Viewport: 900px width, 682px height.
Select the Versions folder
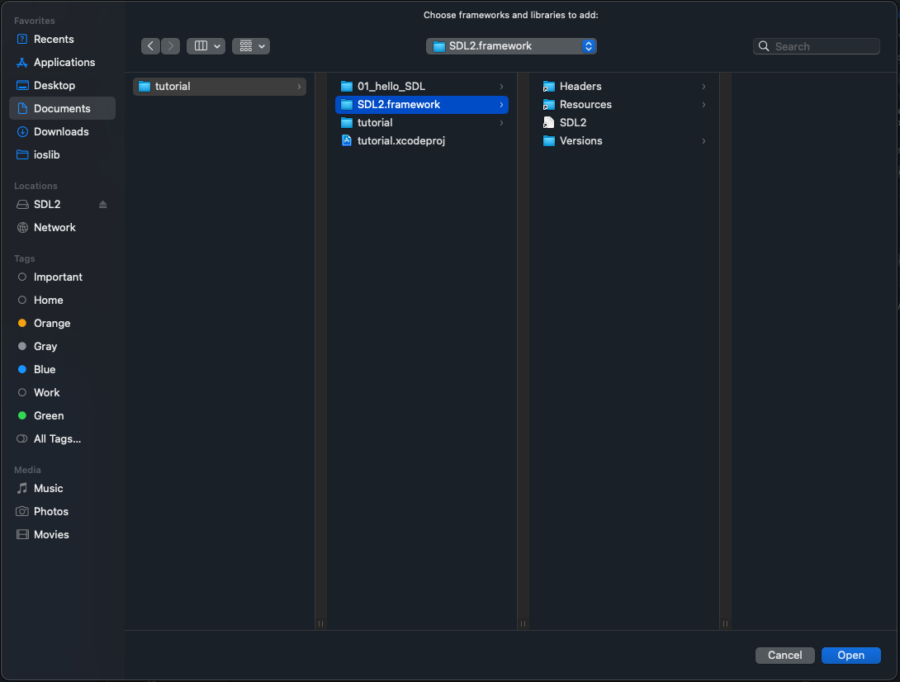623,140
